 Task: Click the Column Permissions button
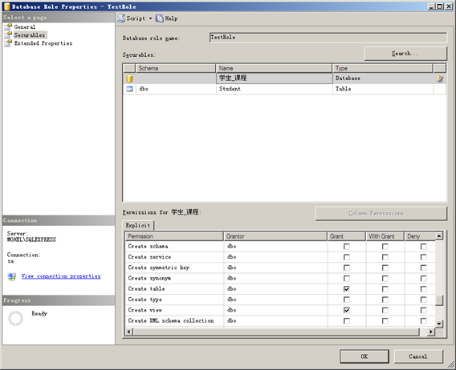(381, 213)
